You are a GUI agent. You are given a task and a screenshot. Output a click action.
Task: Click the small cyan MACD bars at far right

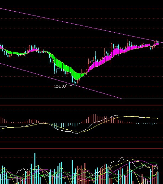[147, 124]
